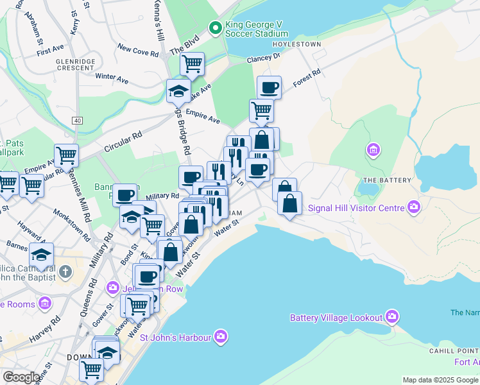Open the Jellybean Row attraction marker
This screenshot has width=480, height=385.
114,288
